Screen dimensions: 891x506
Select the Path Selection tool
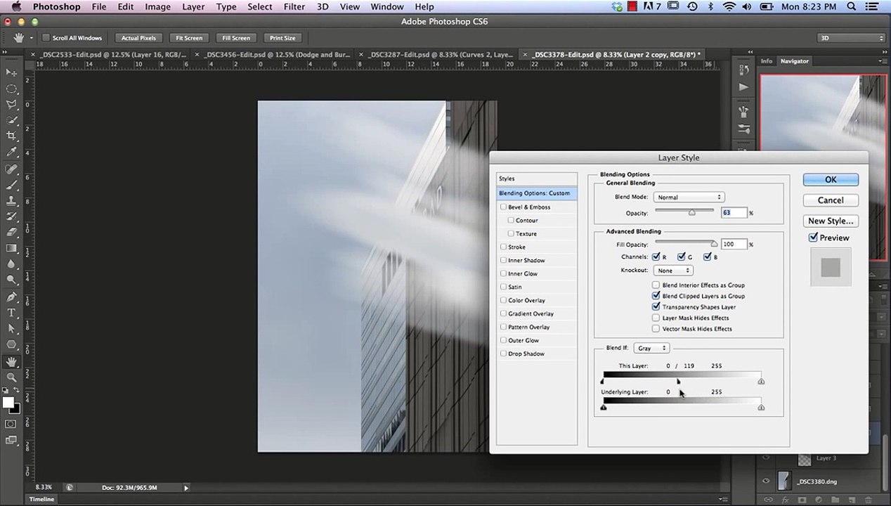click(x=12, y=328)
